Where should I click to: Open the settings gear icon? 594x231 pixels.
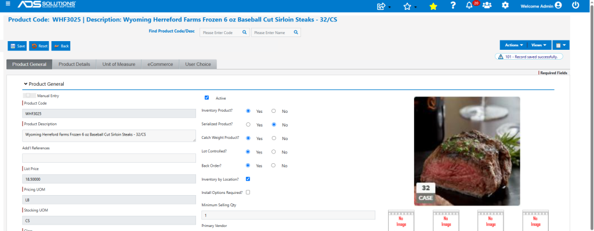505,5
